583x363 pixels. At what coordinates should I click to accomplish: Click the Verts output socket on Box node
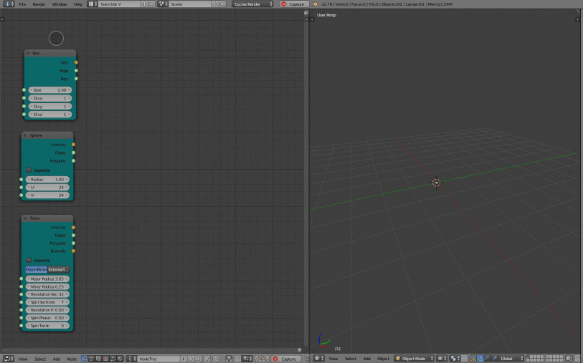pyautogui.click(x=76, y=62)
